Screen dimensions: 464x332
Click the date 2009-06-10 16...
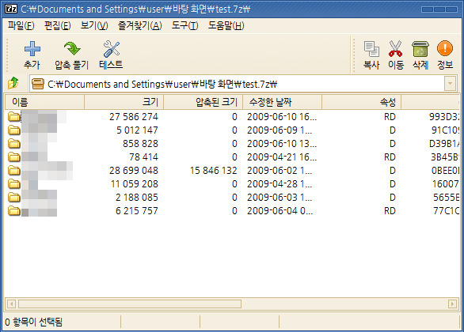pyautogui.click(x=282, y=117)
